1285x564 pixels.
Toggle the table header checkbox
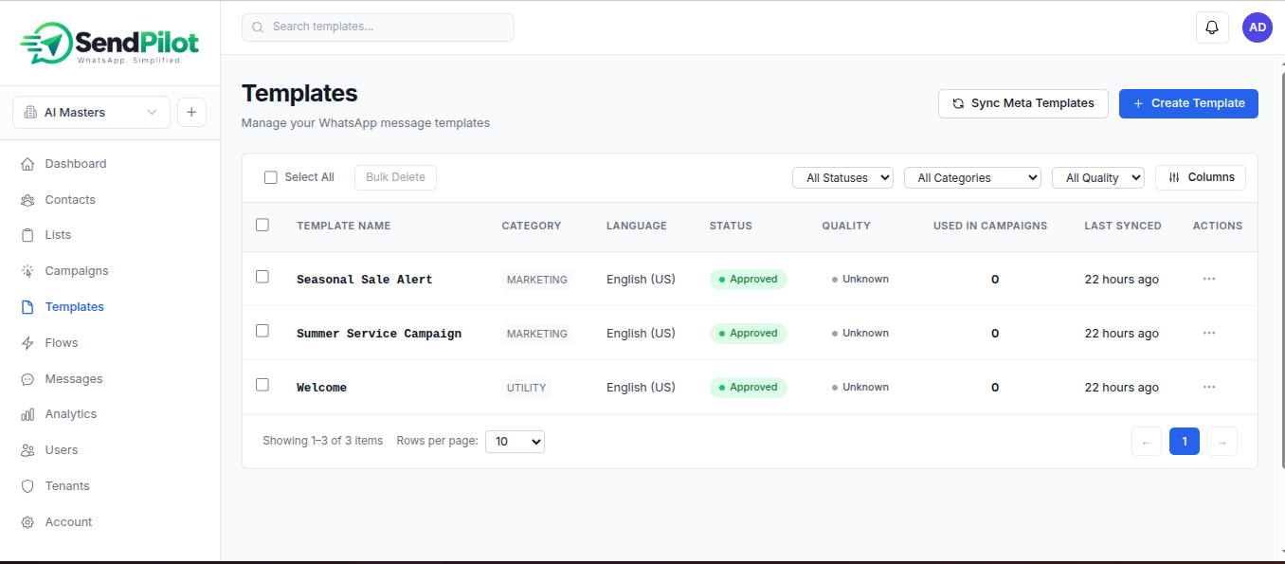pos(262,225)
